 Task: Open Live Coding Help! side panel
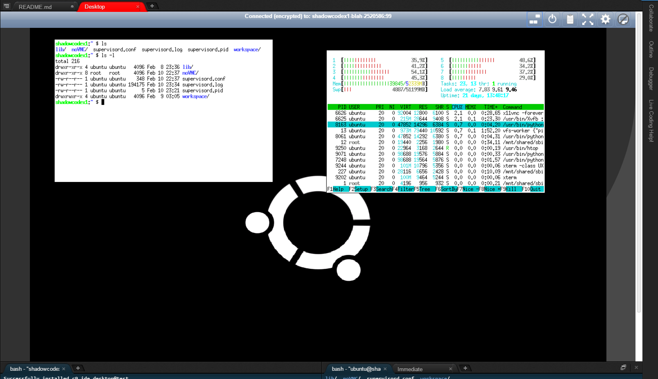(651, 121)
